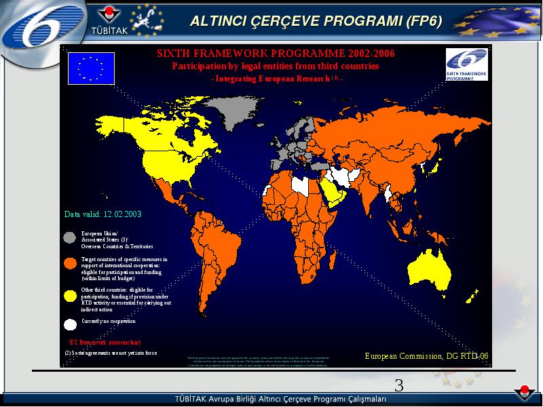Click the 'EC Framework (non-nuclear)' footnote
The width and height of the screenshot is (543, 407).
[105, 343]
